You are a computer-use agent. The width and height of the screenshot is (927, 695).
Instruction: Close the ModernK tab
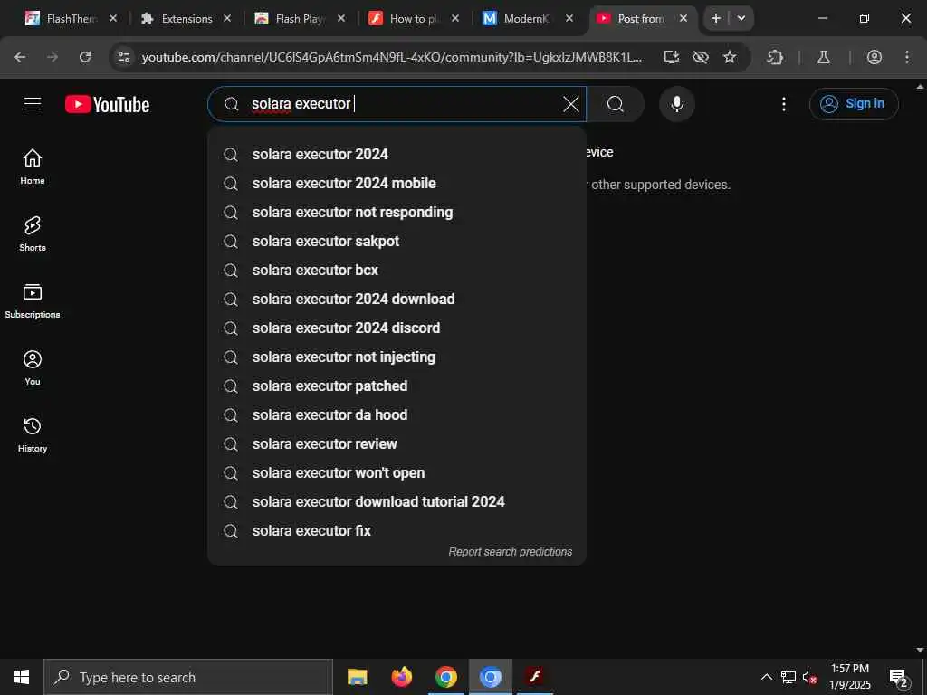(569, 19)
